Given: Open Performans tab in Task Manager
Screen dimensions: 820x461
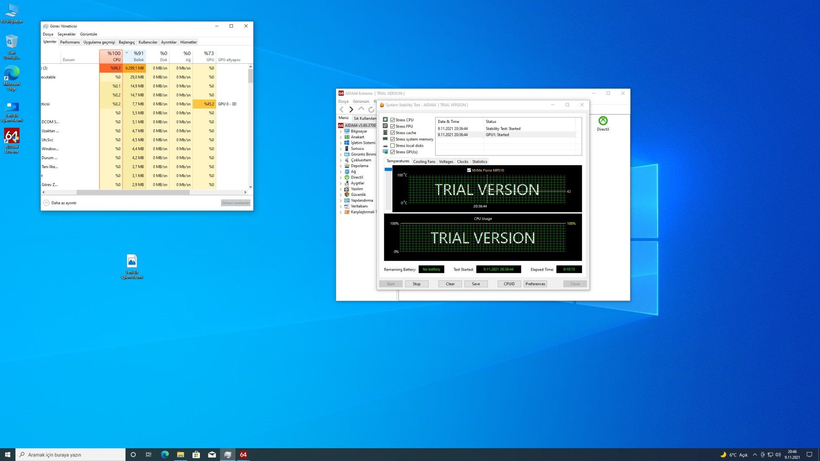Looking at the screenshot, I should [x=70, y=42].
